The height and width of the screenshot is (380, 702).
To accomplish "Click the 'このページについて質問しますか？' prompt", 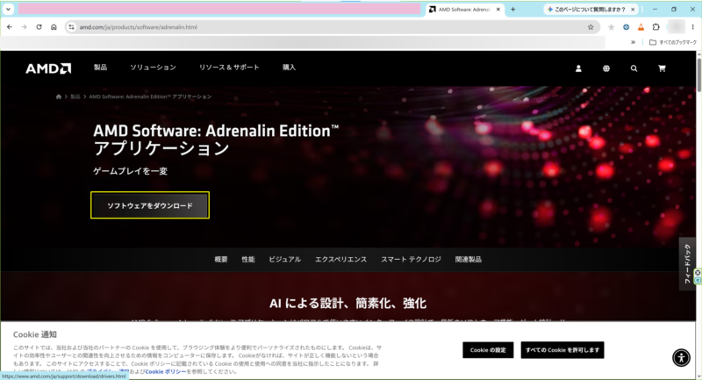I will pyautogui.click(x=589, y=9).
